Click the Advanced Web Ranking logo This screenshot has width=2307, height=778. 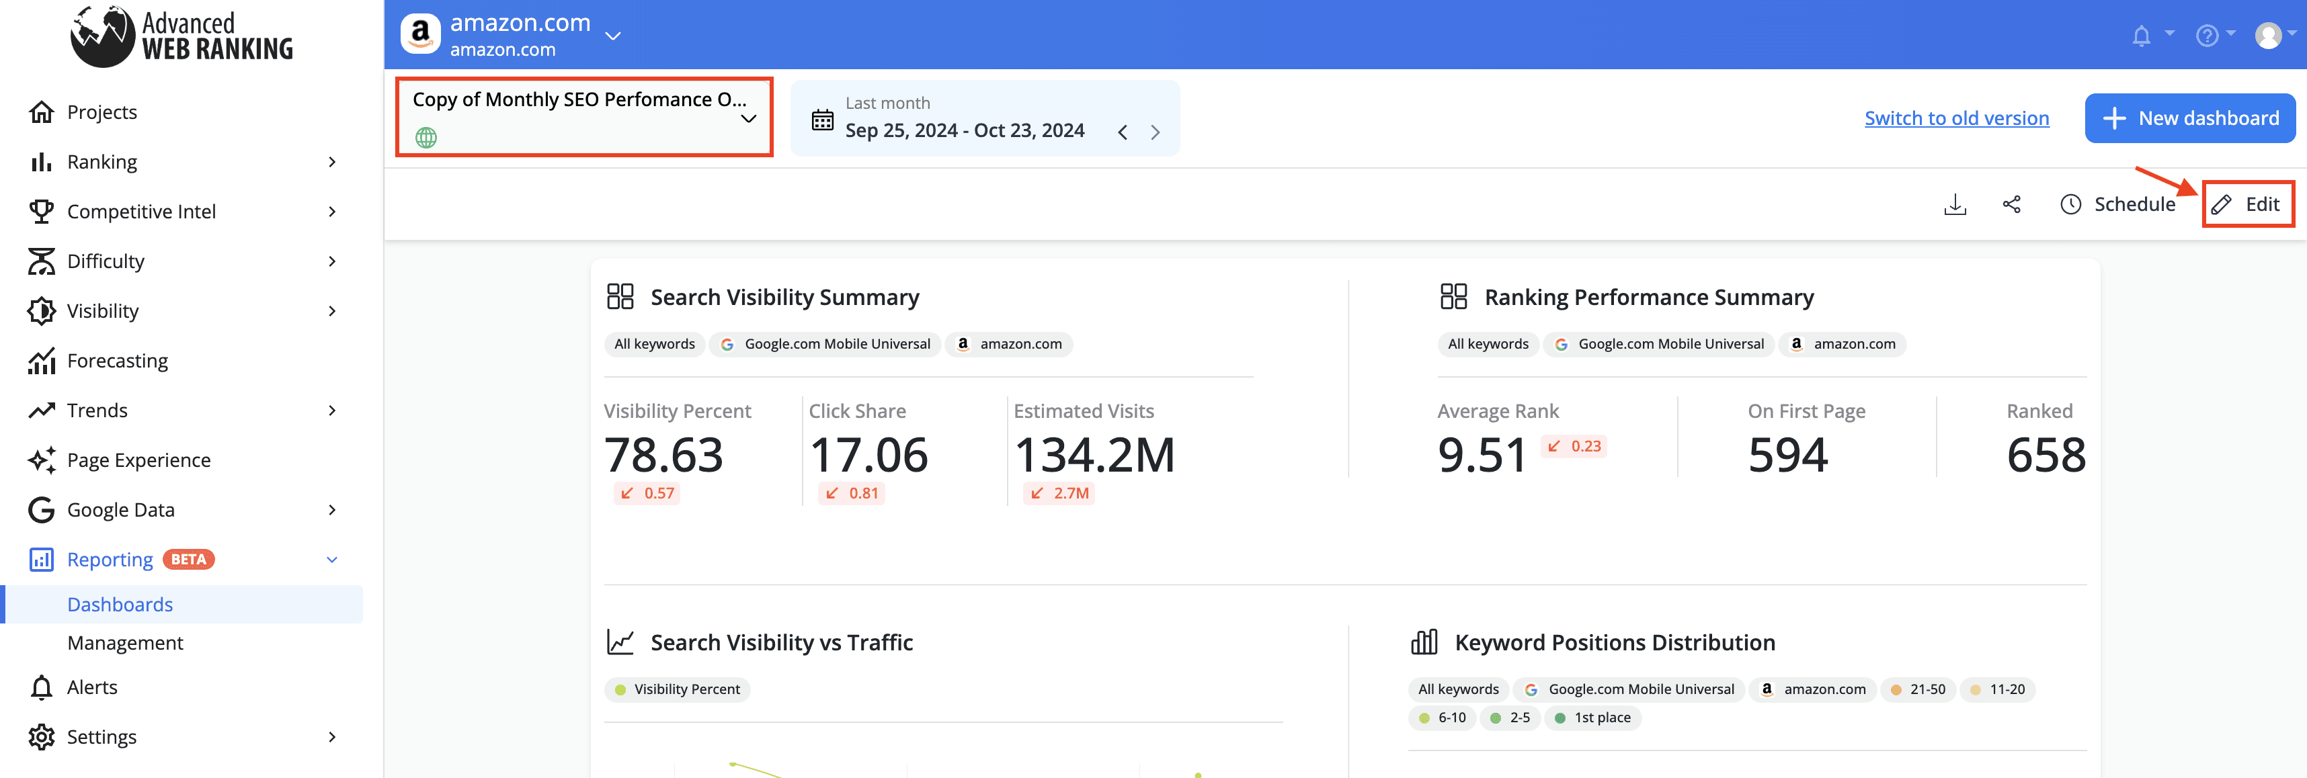(x=181, y=36)
